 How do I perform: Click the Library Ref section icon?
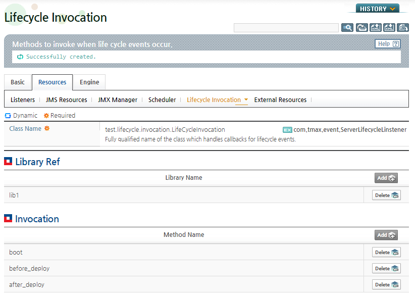(x=8, y=161)
